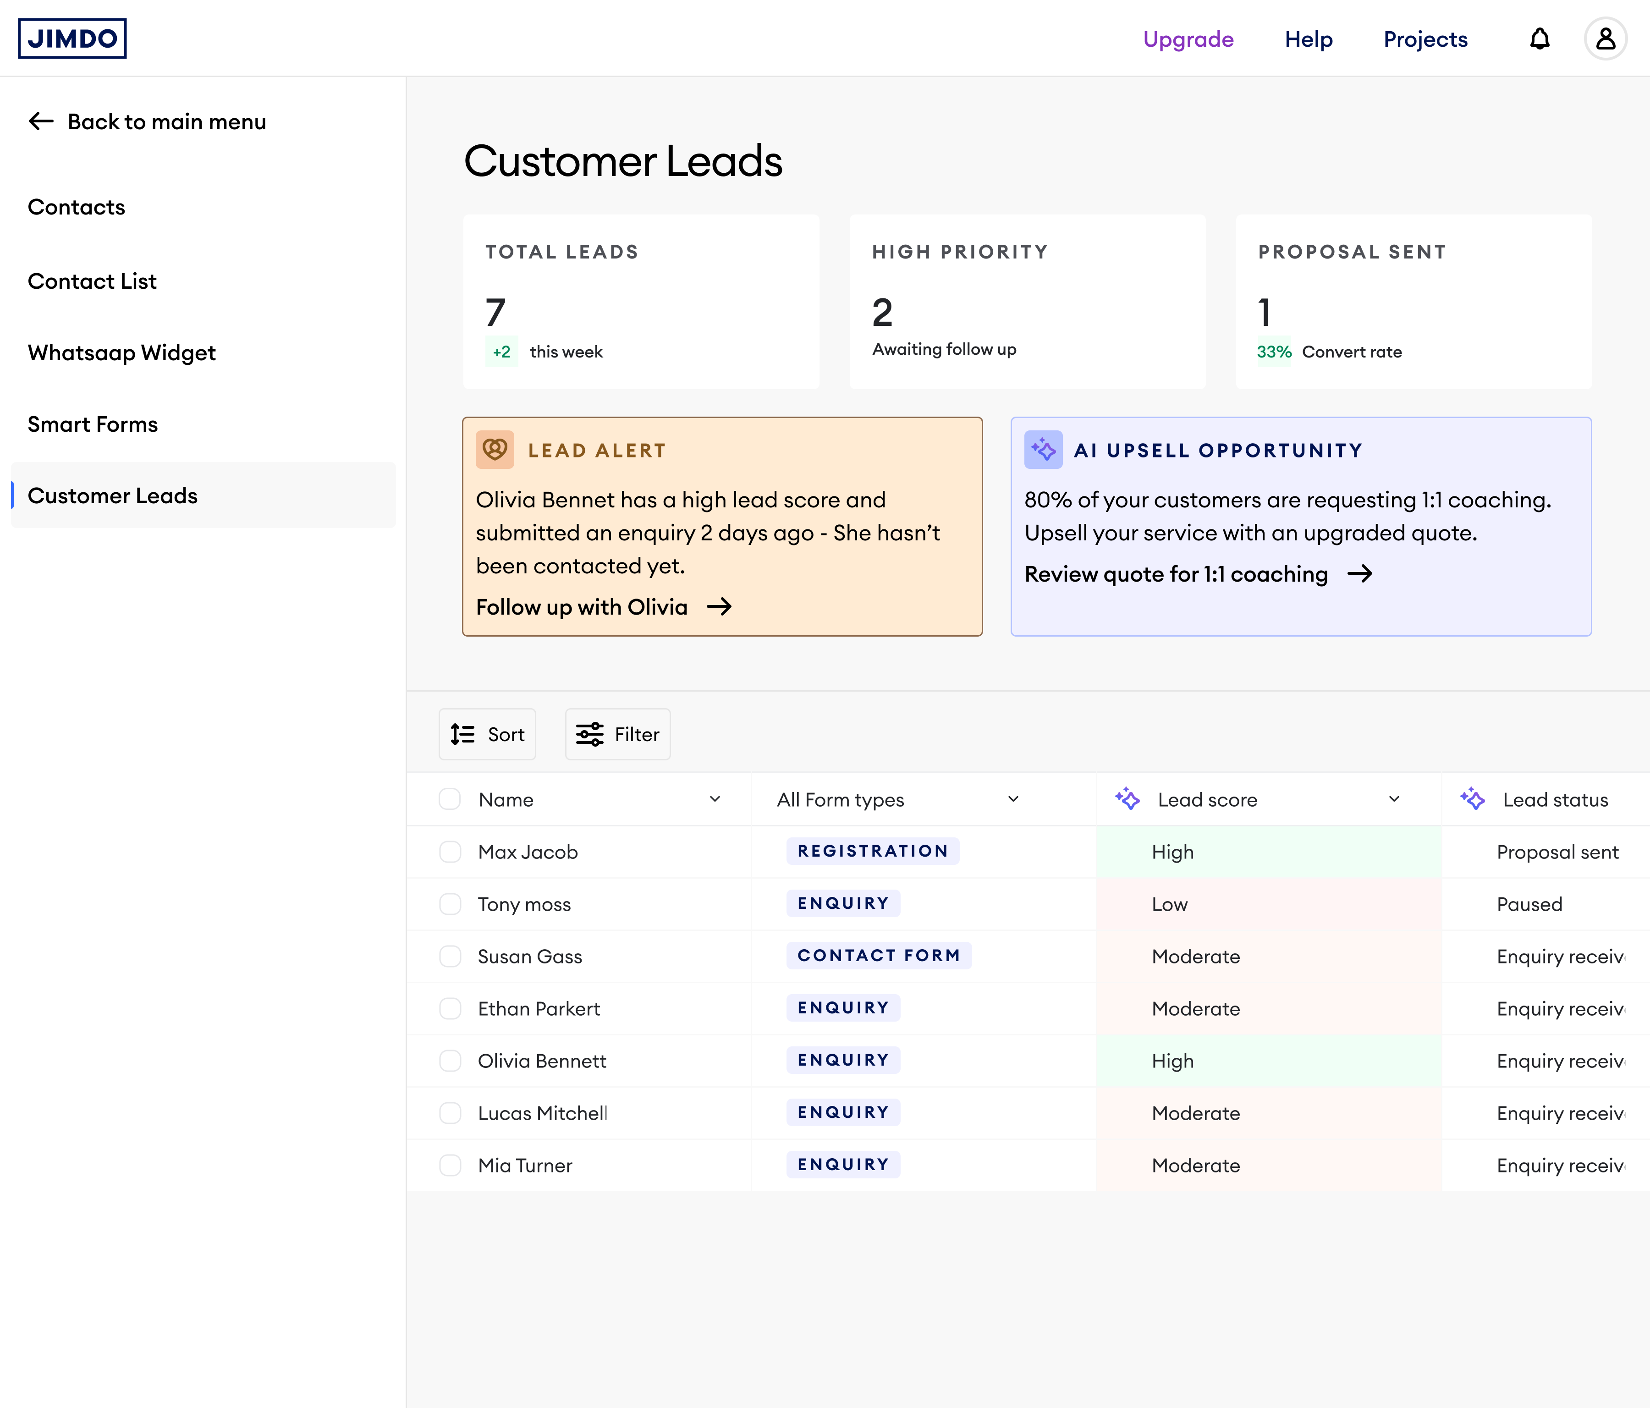Open Smart Forms from the sidebar
This screenshot has height=1408, width=1650.
[93, 423]
